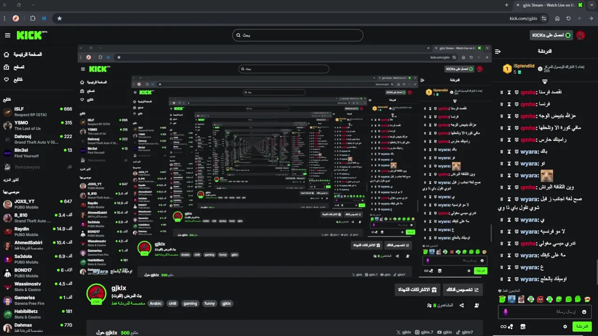Insert the white emote with green headphones

[531, 299]
